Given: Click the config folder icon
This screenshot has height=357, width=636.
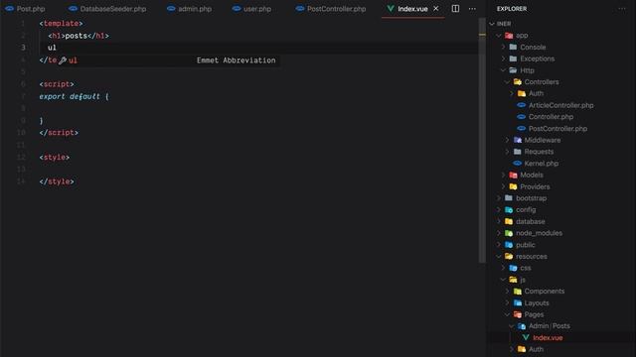Looking at the screenshot, I should coord(509,209).
